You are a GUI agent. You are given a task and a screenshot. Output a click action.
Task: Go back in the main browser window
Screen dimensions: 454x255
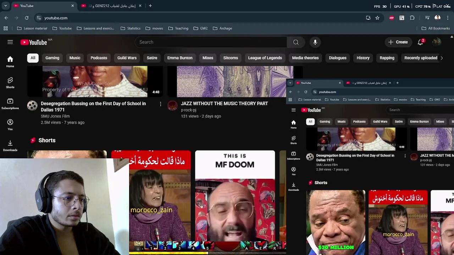coord(6,18)
